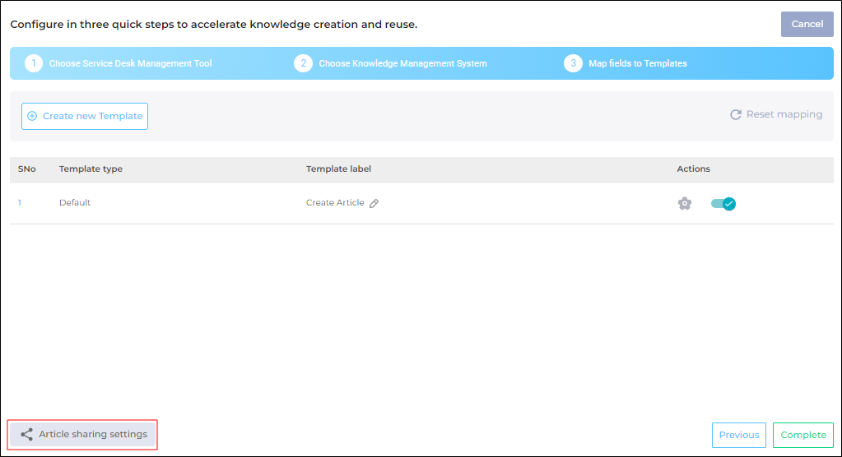
Task: Click the Create Article label text
Action: [x=335, y=203]
